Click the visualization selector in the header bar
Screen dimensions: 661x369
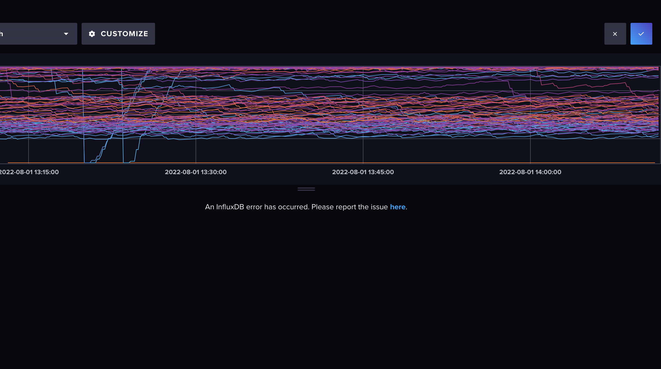38,33
